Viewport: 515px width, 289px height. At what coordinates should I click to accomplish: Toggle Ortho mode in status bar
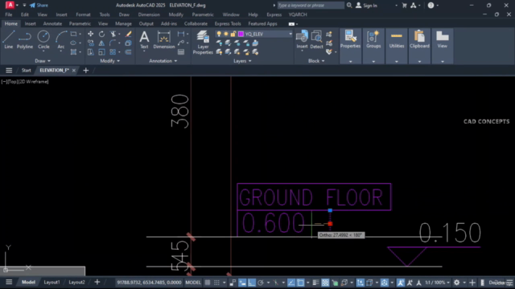click(252, 283)
